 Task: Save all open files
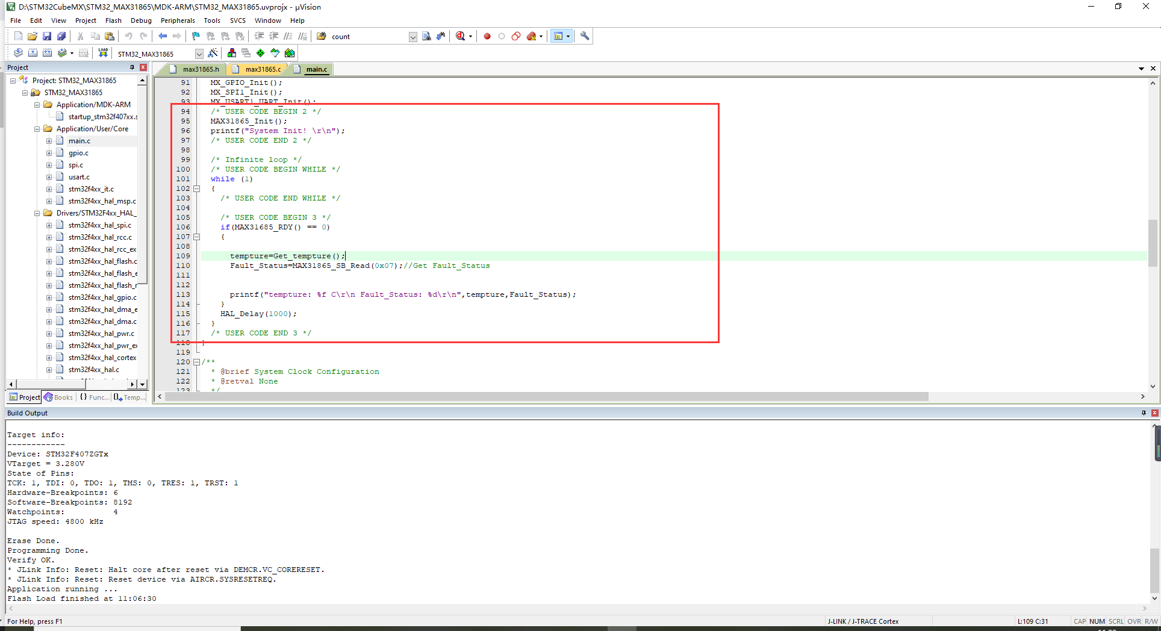pos(61,36)
